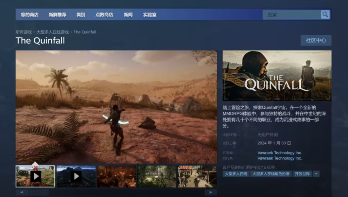
Task: Open The Quinfall breadcrumb link
Action: pos(85,32)
